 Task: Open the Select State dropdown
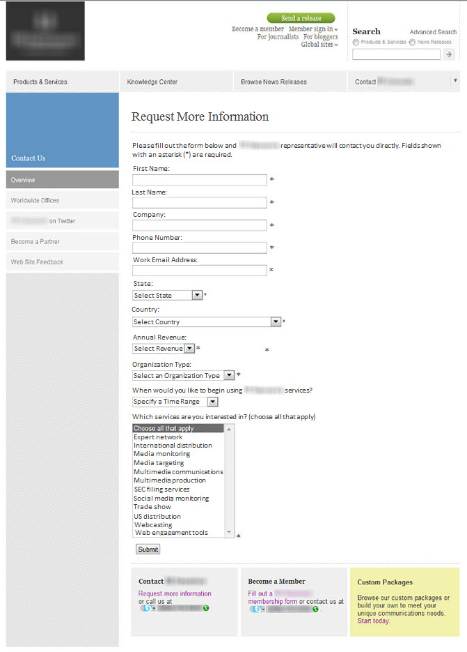(x=197, y=295)
